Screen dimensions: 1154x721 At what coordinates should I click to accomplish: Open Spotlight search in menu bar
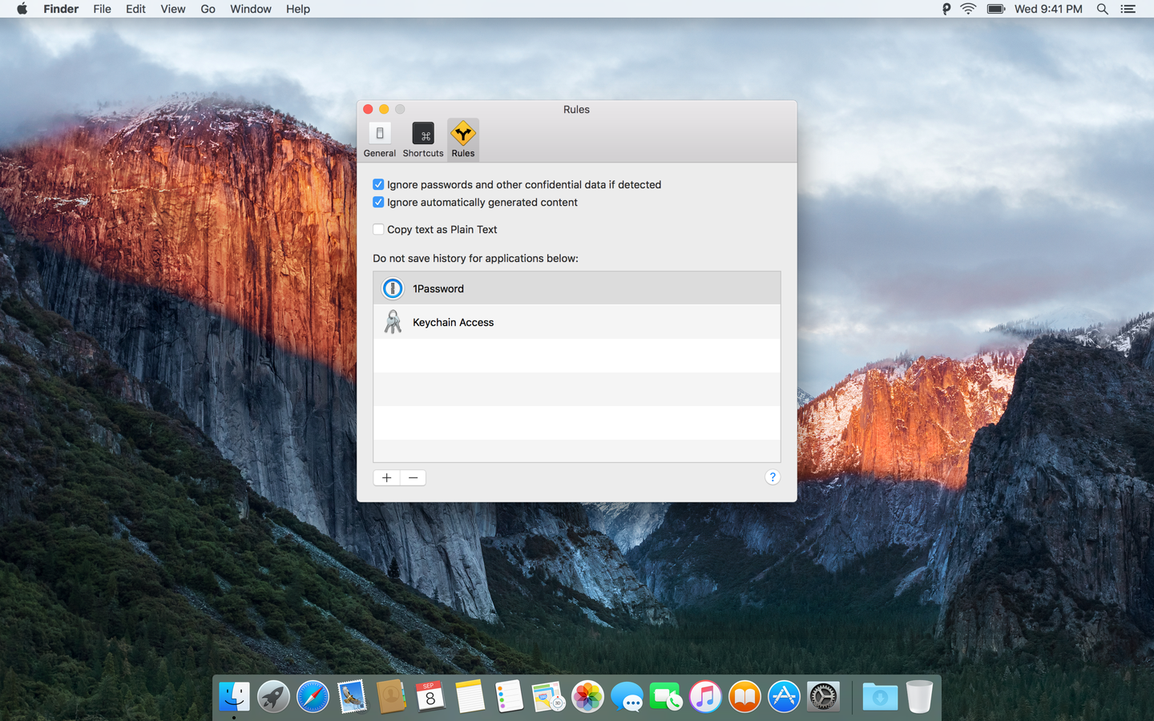1102,9
